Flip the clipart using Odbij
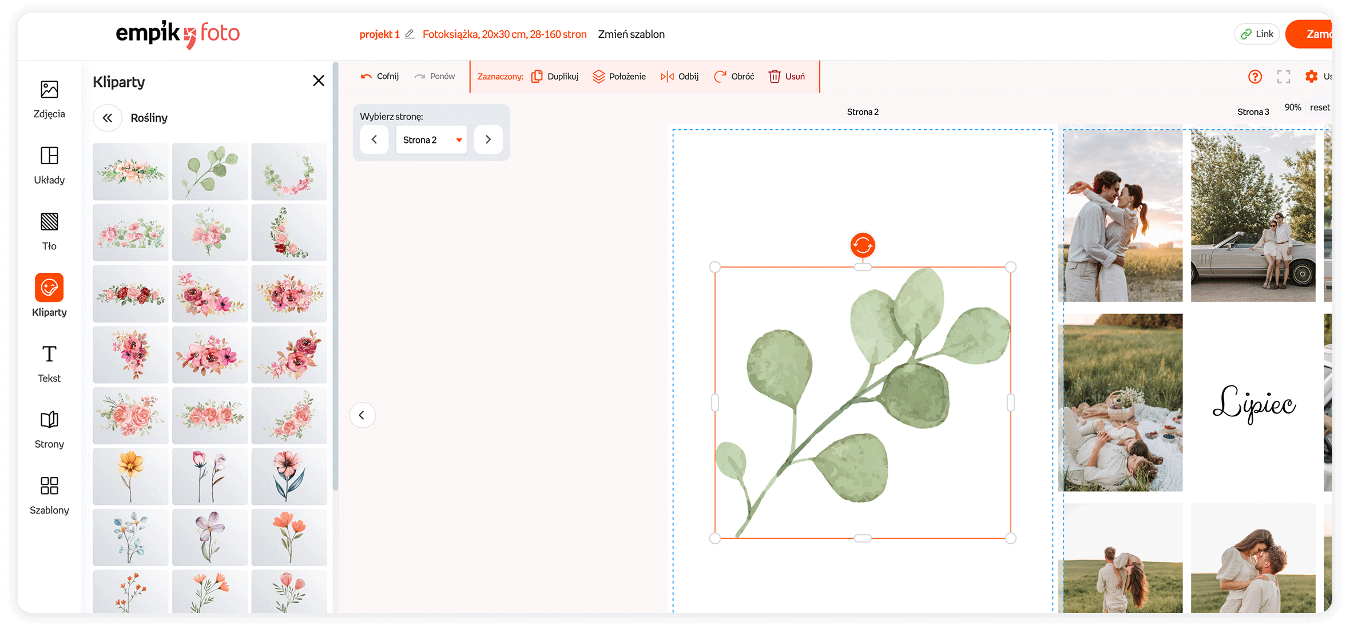 (680, 76)
